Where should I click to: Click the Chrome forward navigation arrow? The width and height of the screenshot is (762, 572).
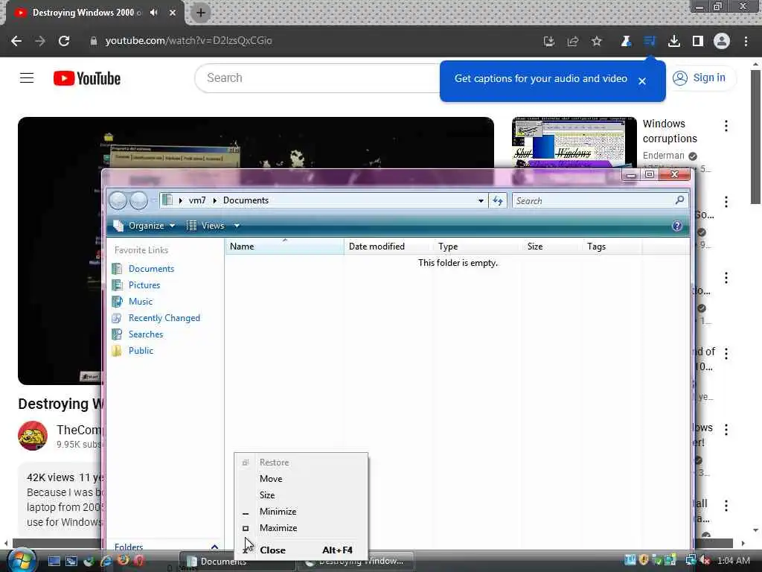40,41
